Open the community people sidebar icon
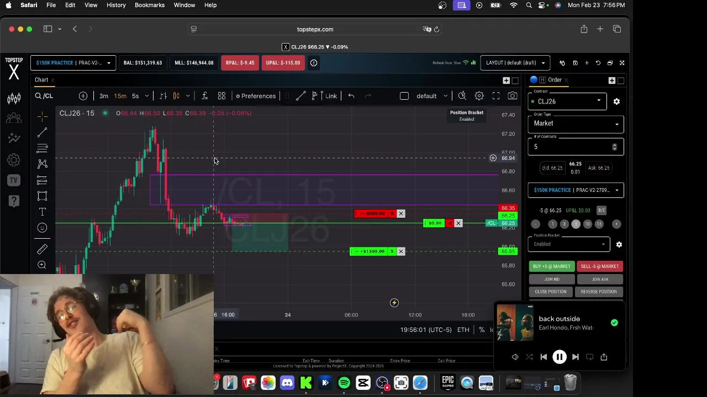Viewport: 707px width, 397px height. tap(14, 118)
